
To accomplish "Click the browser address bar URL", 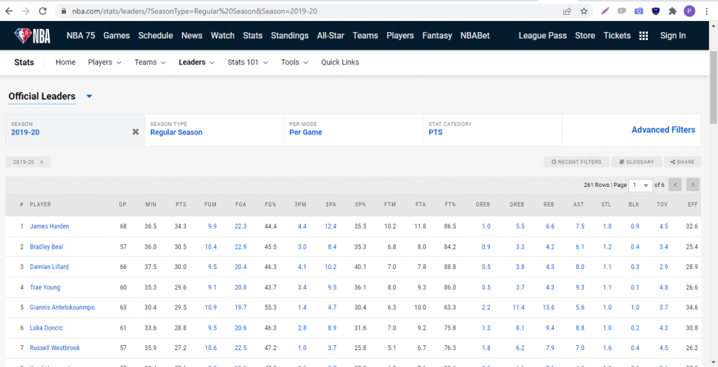I will [x=195, y=11].
